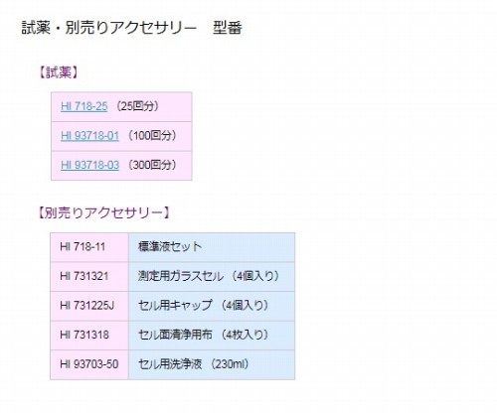Click the 試薬・別売りアクセサリー page title
Viewport: 497px width, 413px height.
point(109,28)
